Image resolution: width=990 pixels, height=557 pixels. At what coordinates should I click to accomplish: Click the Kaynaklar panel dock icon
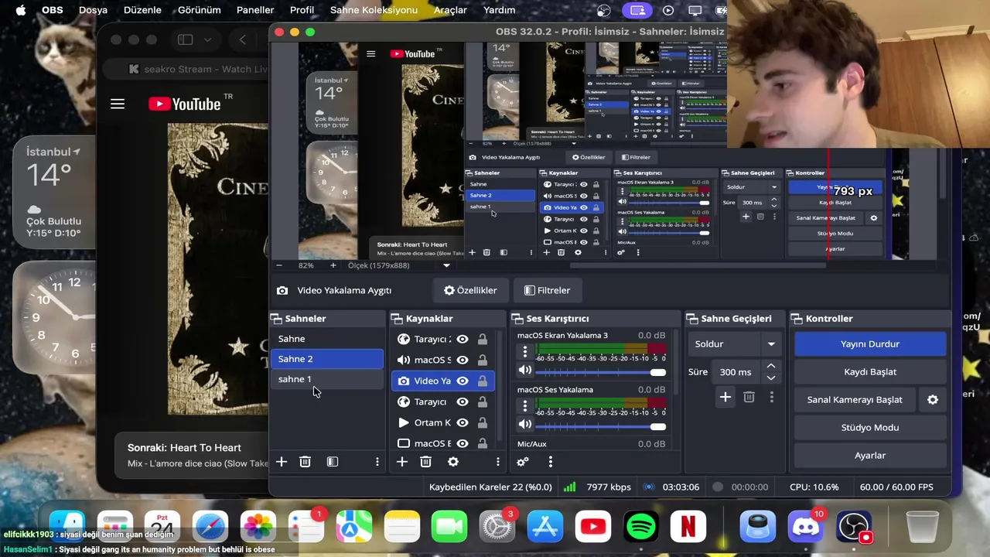pos(397,319)
